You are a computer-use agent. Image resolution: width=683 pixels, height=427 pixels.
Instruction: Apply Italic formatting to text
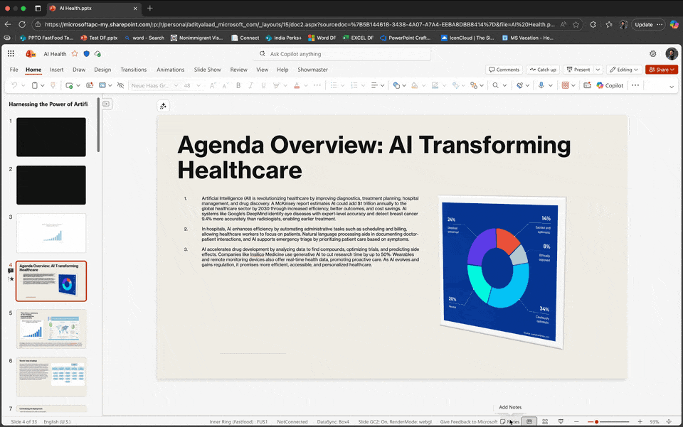250,85
